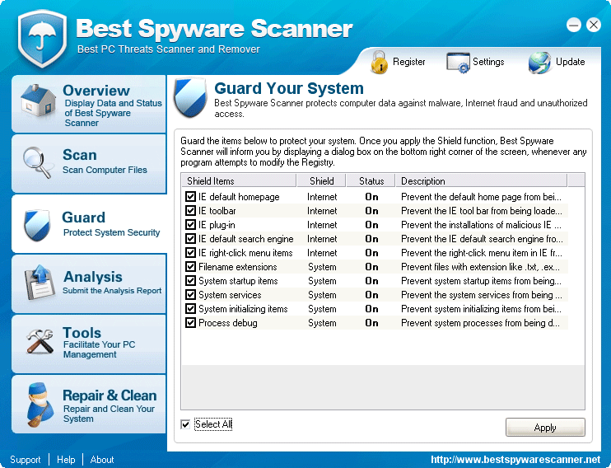Visit the bestspywarescanner.net website link

pos(515,460)
